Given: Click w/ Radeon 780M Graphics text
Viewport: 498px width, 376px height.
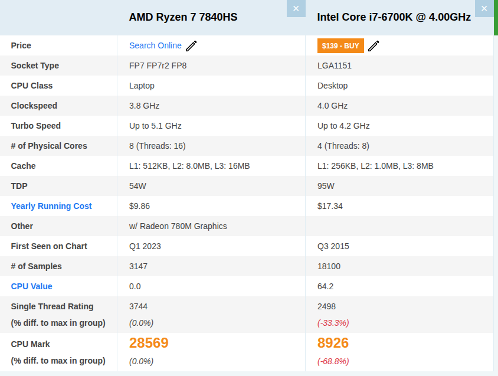Looking at the screenshot, I should [178, 226].
